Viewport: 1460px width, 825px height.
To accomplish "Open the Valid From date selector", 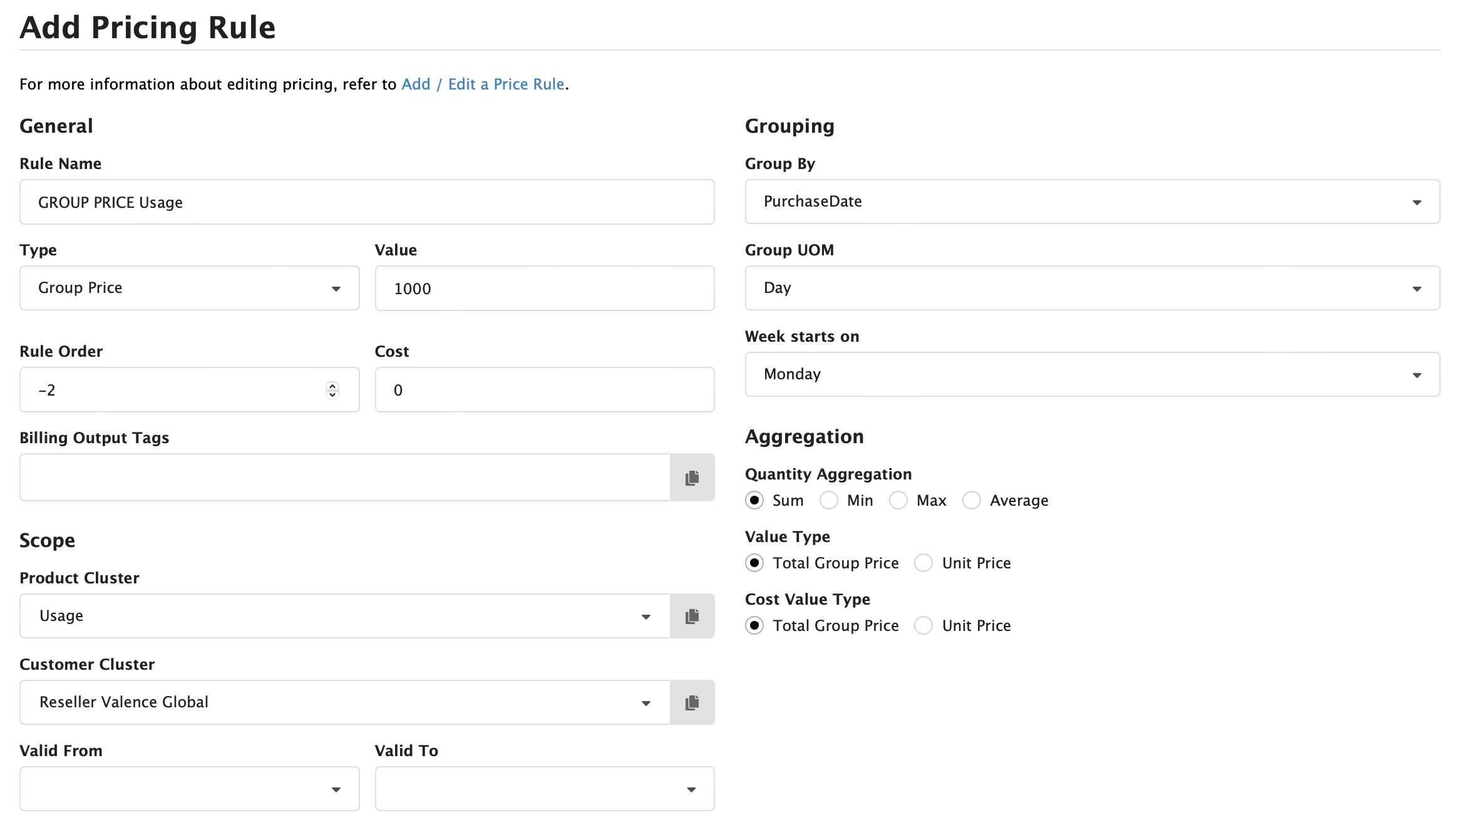I will (x=337, y=788).
